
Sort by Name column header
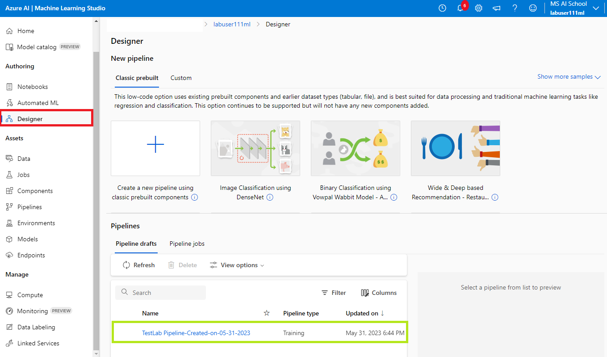coord(150,313)
